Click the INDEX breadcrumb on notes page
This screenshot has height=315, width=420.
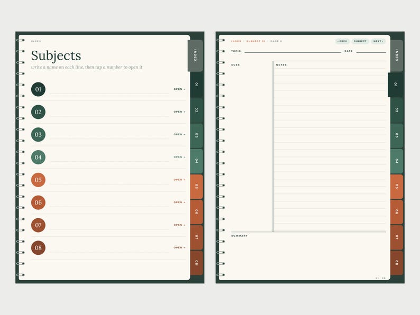(x=236, y=41)
